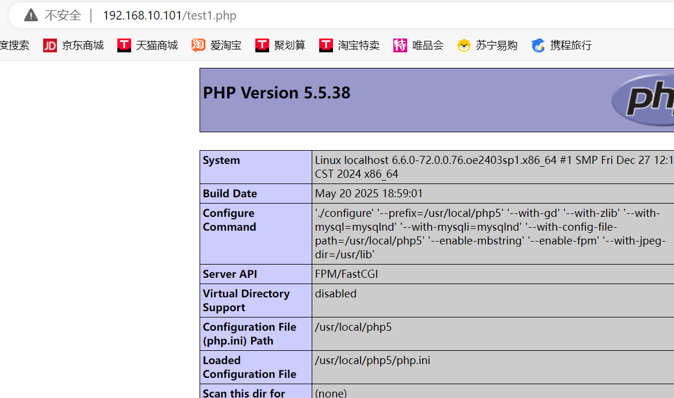Select the URL 192.168.10.101/test1.php in address bar

click(x=170, y=16)
